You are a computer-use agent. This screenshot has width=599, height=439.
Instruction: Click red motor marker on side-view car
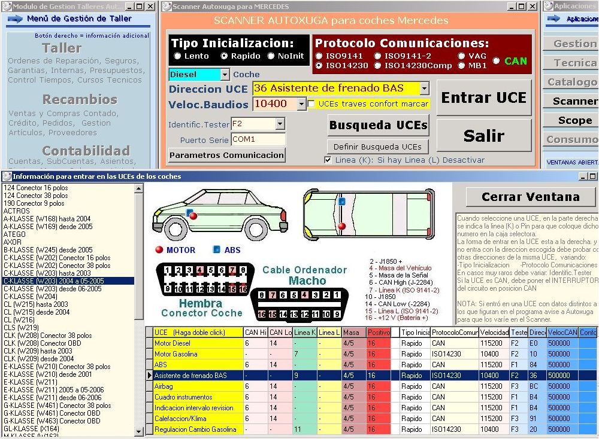click(x=193, y=217)
